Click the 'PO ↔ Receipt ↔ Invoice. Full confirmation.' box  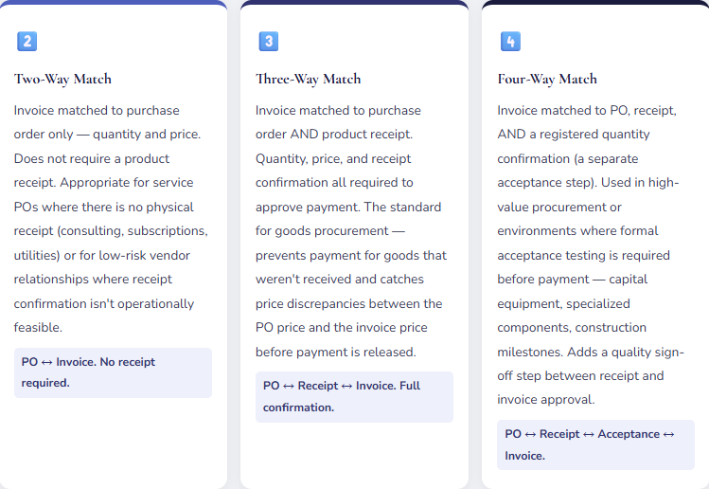(354, 396)
